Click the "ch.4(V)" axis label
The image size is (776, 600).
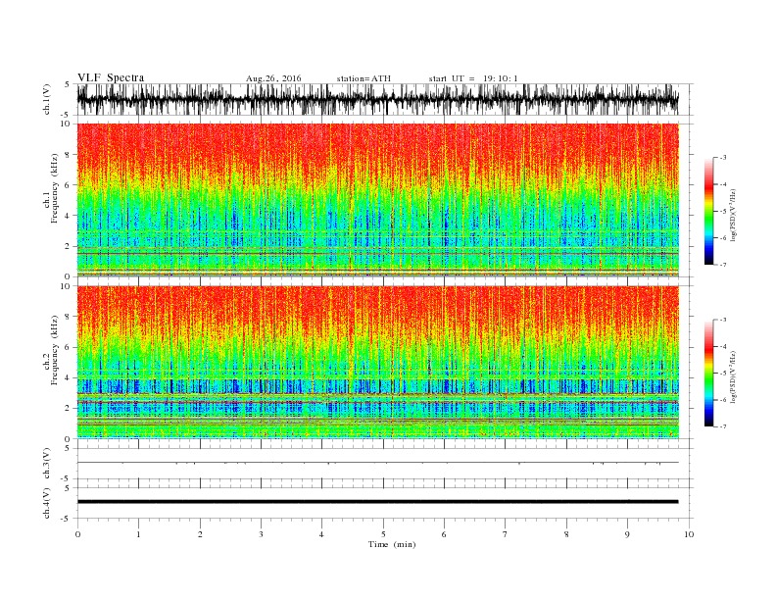click(x=47, y=503)
